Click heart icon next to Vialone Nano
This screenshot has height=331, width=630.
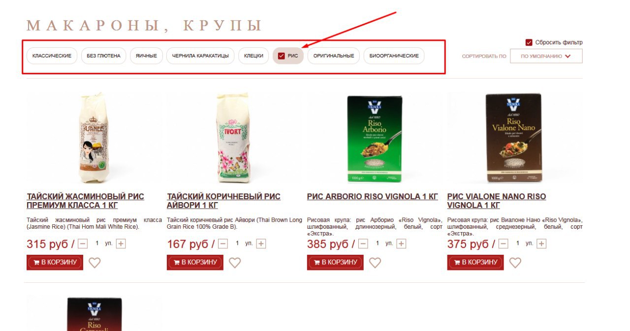(515, 263)
